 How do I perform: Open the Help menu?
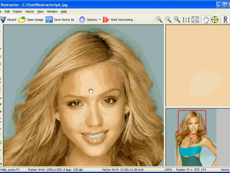tap(64, 12)
